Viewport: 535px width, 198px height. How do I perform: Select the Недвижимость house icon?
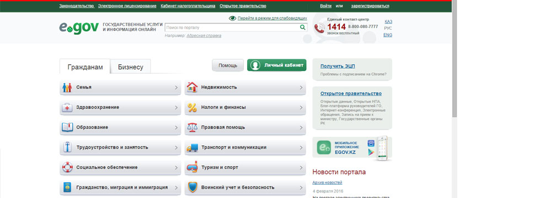(x=192, y=87)
